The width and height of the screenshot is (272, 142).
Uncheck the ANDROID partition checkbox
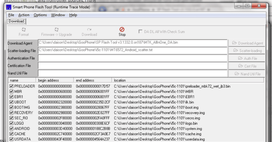click(11, 128)
